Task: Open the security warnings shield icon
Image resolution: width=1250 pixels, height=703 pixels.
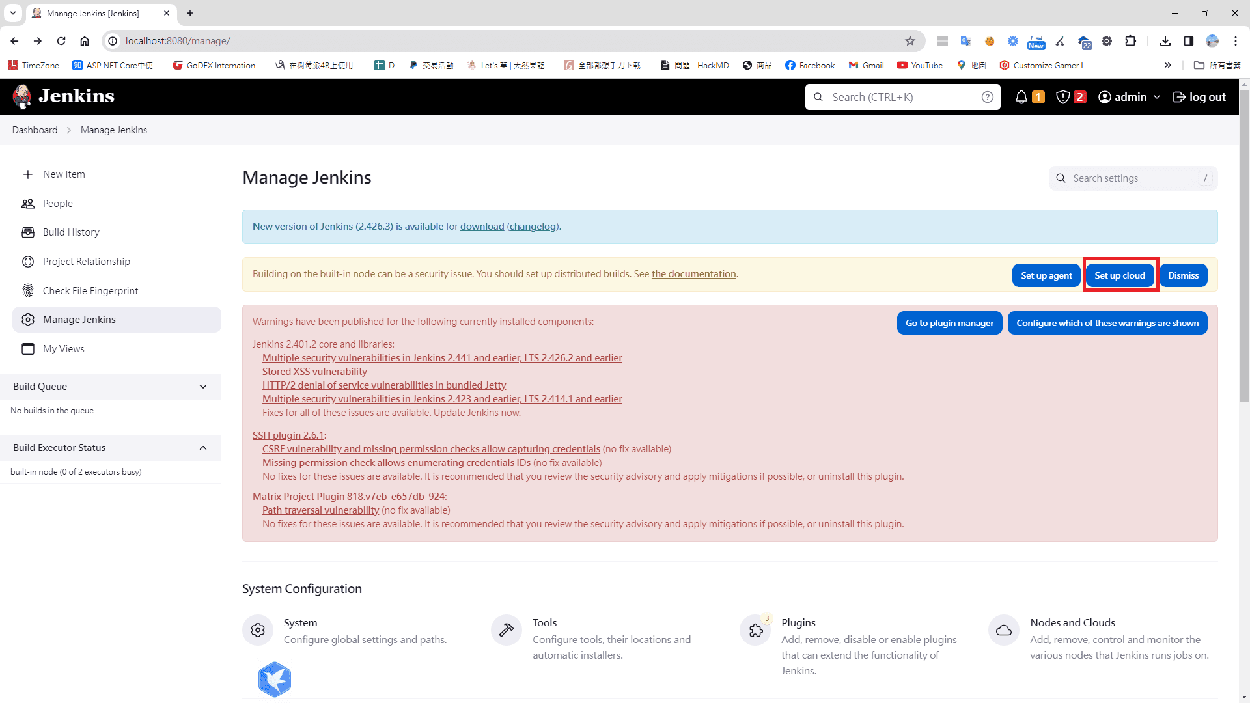Action: [x=1063, y=96]
